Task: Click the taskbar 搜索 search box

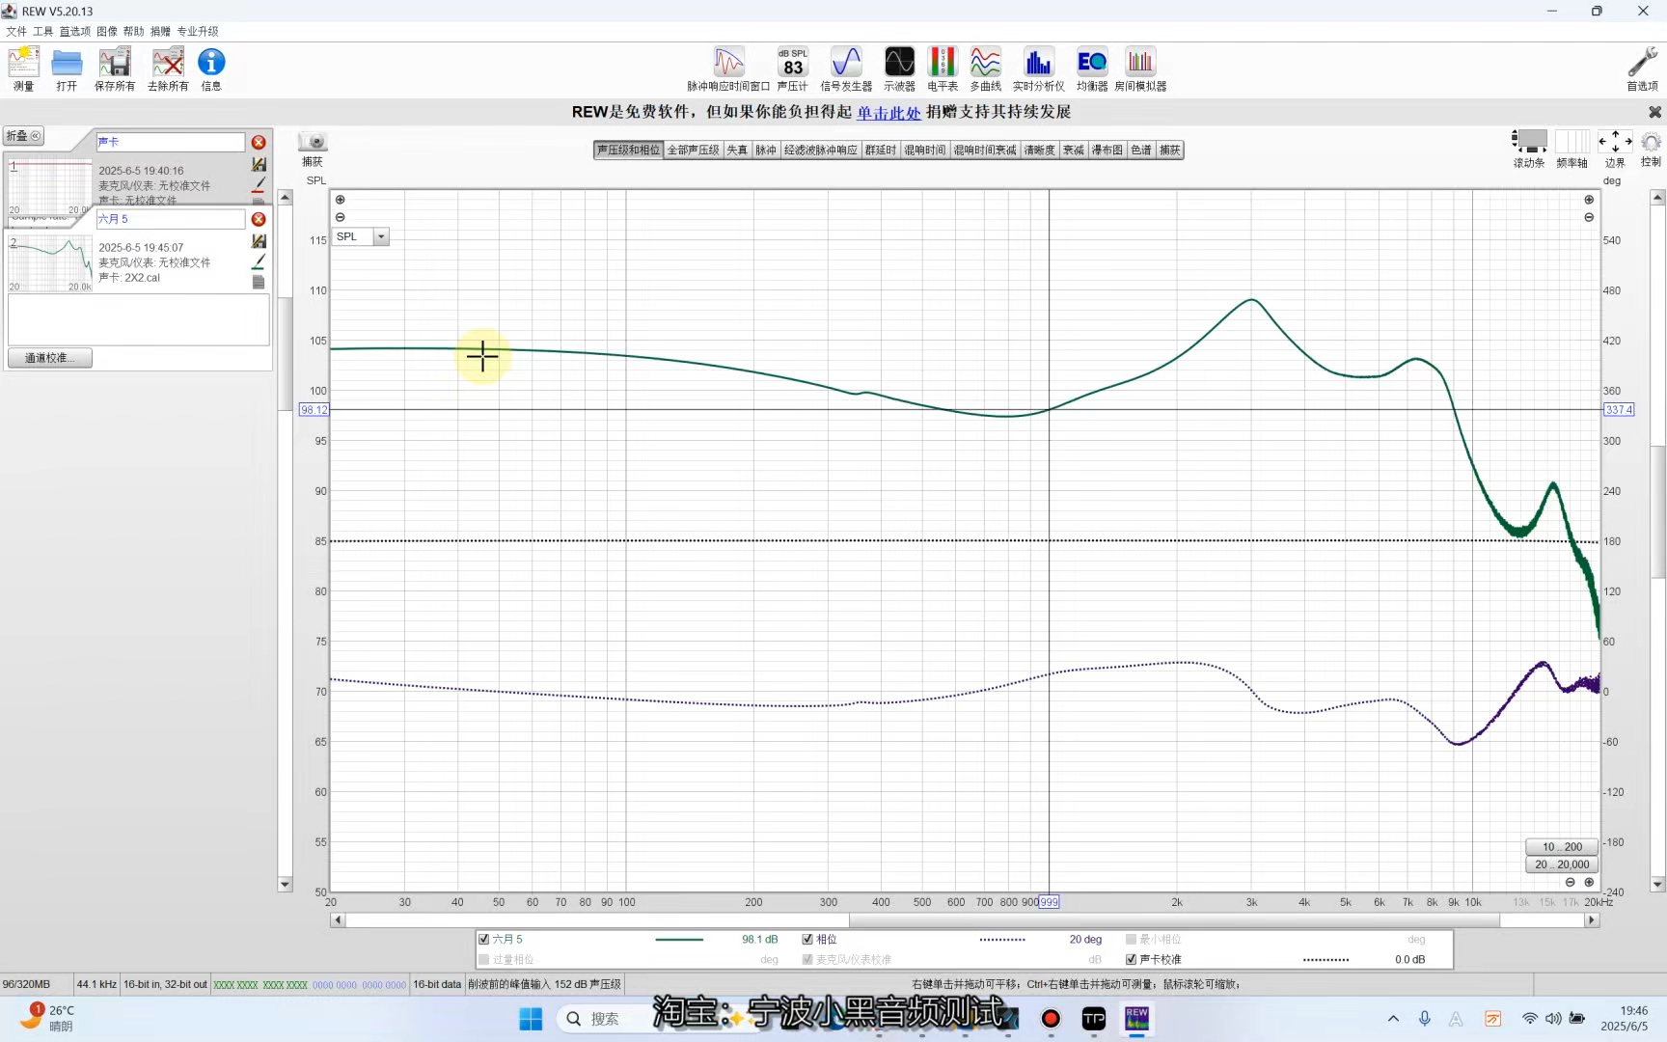Action: (605, 1019)
